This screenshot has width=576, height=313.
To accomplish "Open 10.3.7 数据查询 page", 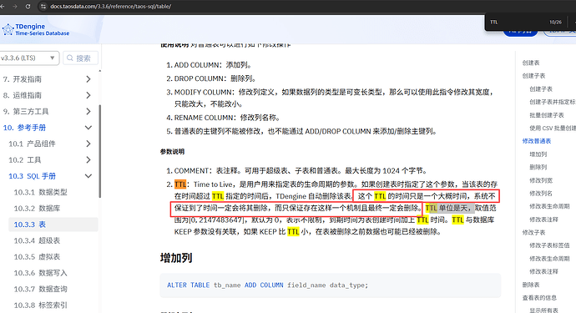I will click(40, 289).
